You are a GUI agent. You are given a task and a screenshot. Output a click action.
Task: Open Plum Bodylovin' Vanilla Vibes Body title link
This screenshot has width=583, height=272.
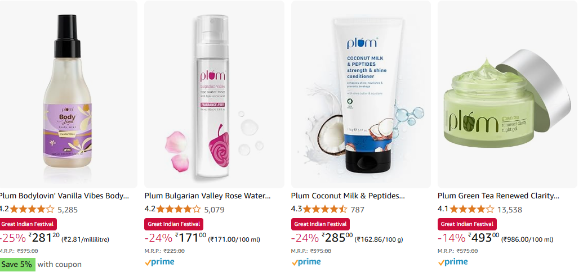[x=64, y=196]
